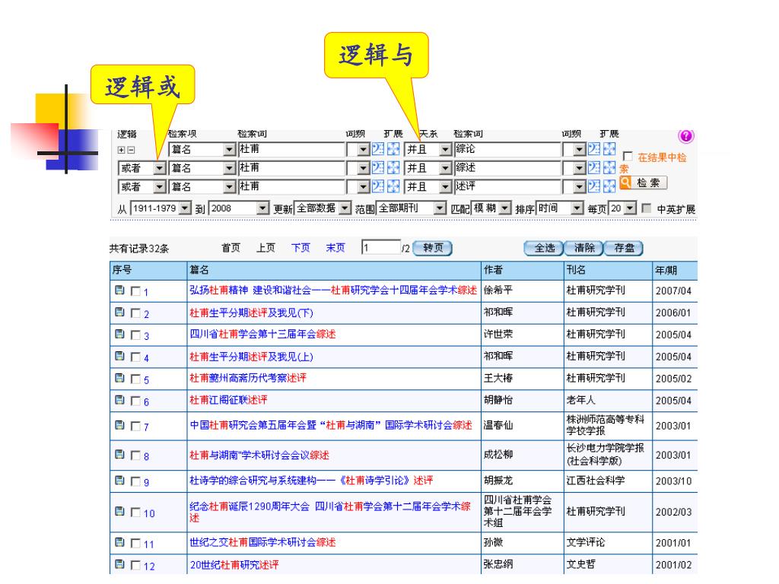
Task: Tick checkbox for record 1
Action: click(135, 291)
